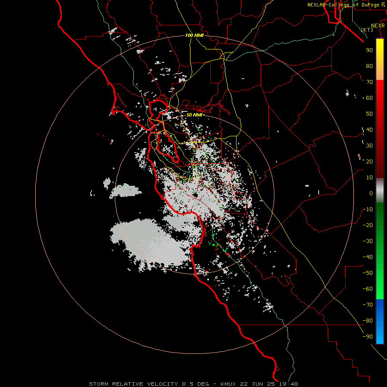Click the "-80" scale value
This screenshot has width=387, height=387.
(368, 321)
